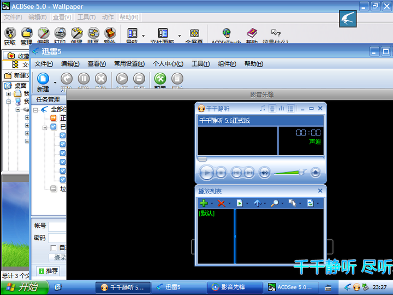393x295 pixels.
Task: Adjust the TTPlayer green volume slider
Action: click(290, 173)
